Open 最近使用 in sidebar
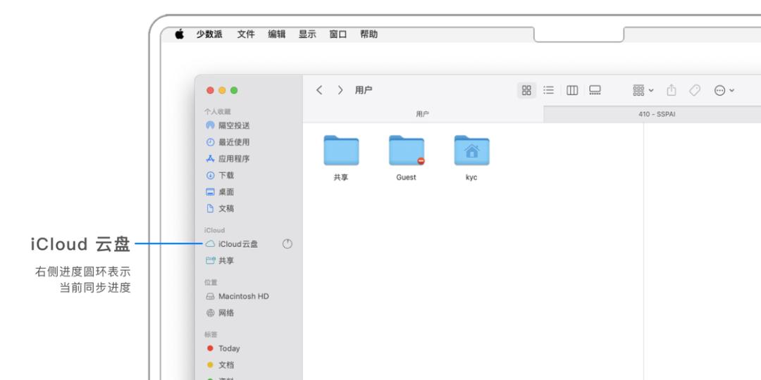This screenshot has height=380, width=761. (228, 142)
